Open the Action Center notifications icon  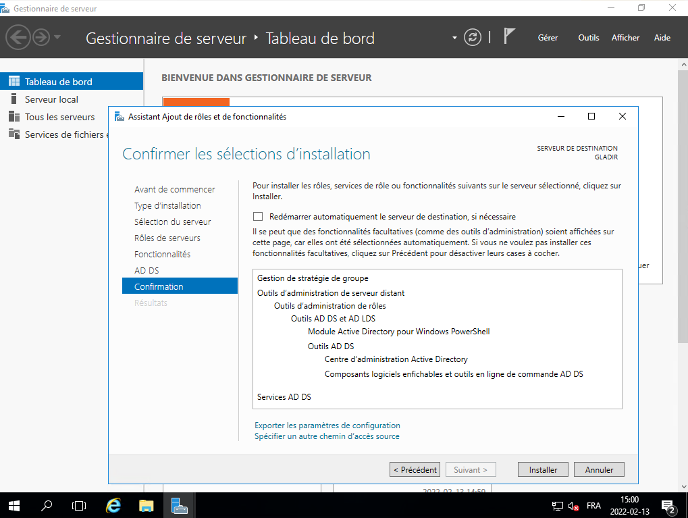click(x=668, y=506)
